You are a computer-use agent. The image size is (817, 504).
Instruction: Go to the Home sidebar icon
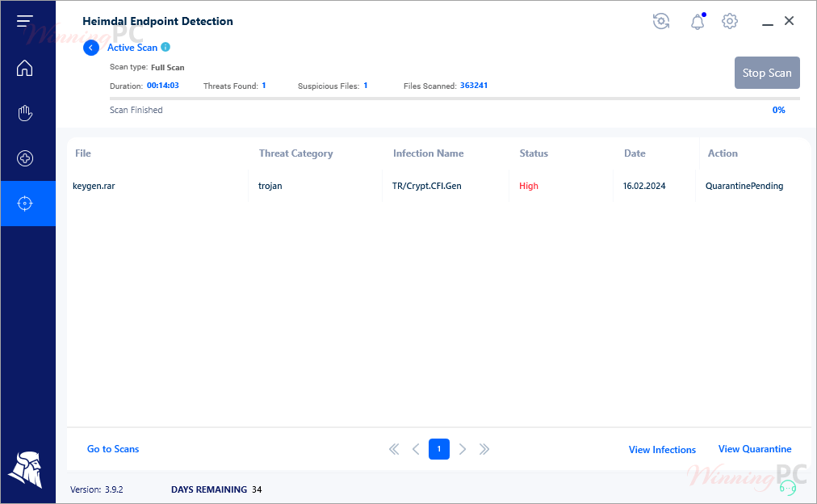click(x=24, y=69)
